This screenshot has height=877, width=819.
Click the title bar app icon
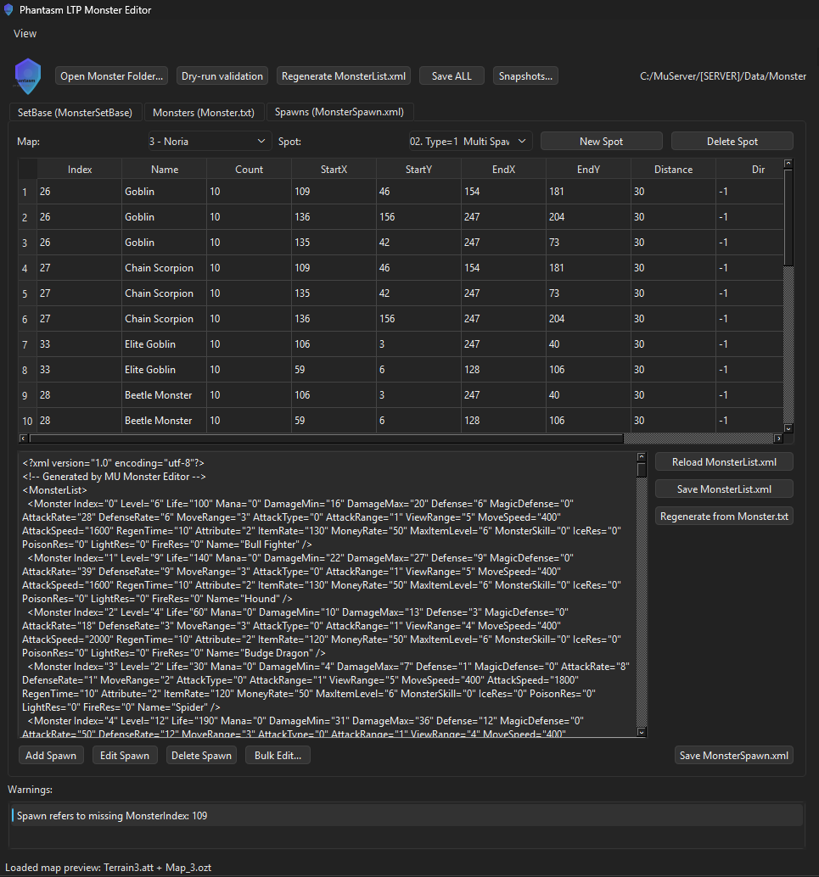(8, 9)
